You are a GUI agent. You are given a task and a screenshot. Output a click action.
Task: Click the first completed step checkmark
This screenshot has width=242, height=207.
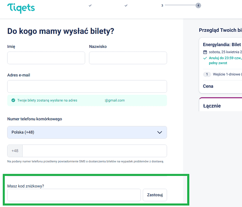(x=90, y=5)
